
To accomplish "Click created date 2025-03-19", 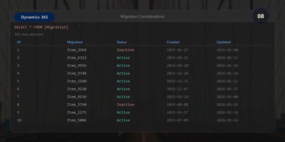I will tap(177, 97).
